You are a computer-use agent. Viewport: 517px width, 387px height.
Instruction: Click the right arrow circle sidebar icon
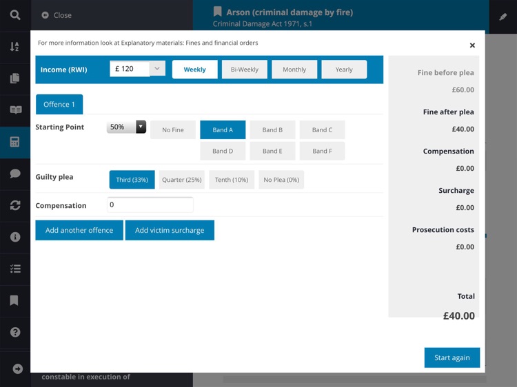[17, 368]
